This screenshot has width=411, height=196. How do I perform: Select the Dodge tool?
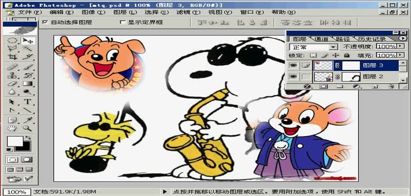pos(27,92)
